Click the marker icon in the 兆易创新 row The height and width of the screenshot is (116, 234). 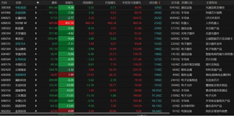(x=36, y=13)
